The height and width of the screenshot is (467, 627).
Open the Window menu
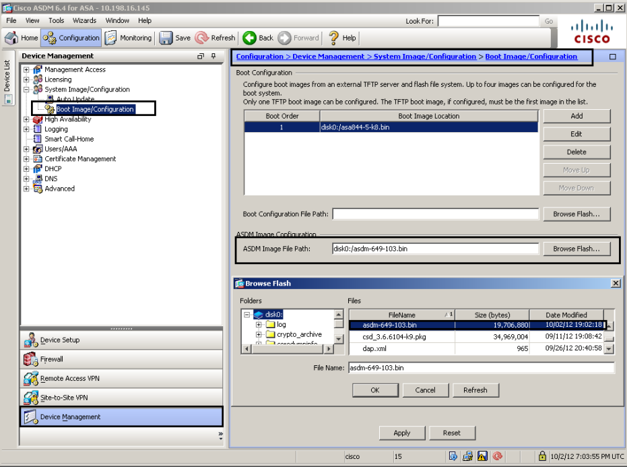point(117,20)
